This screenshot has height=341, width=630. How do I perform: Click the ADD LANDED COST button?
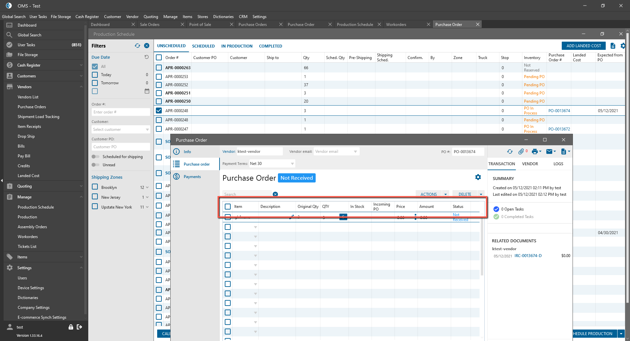pyautogui.click(x=583, y=46)
